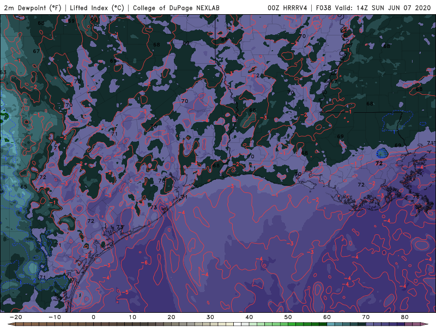The height and width of the screenshot is (327, 436).
Task: Click the 'Lifted Index (°C)' title text
Action: tap(97, 8)
